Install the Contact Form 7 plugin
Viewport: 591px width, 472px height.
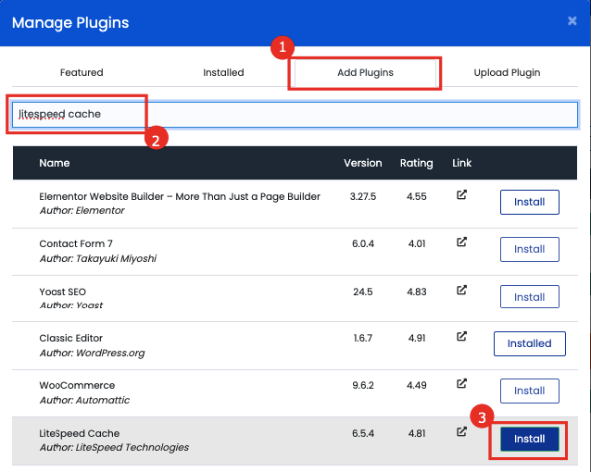pos(530,249)
